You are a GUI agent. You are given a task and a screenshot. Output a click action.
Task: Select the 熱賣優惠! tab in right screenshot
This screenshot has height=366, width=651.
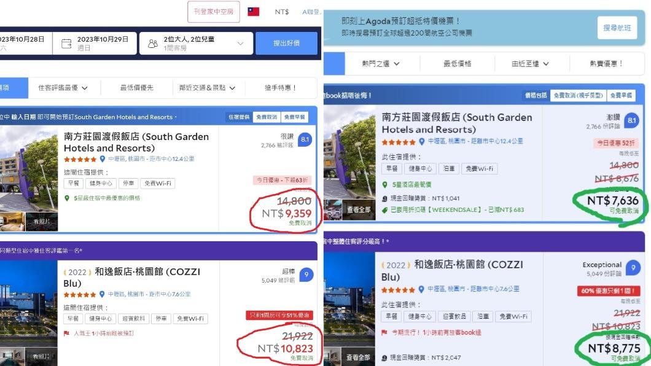pyautogui.click(x=606, y=64)
